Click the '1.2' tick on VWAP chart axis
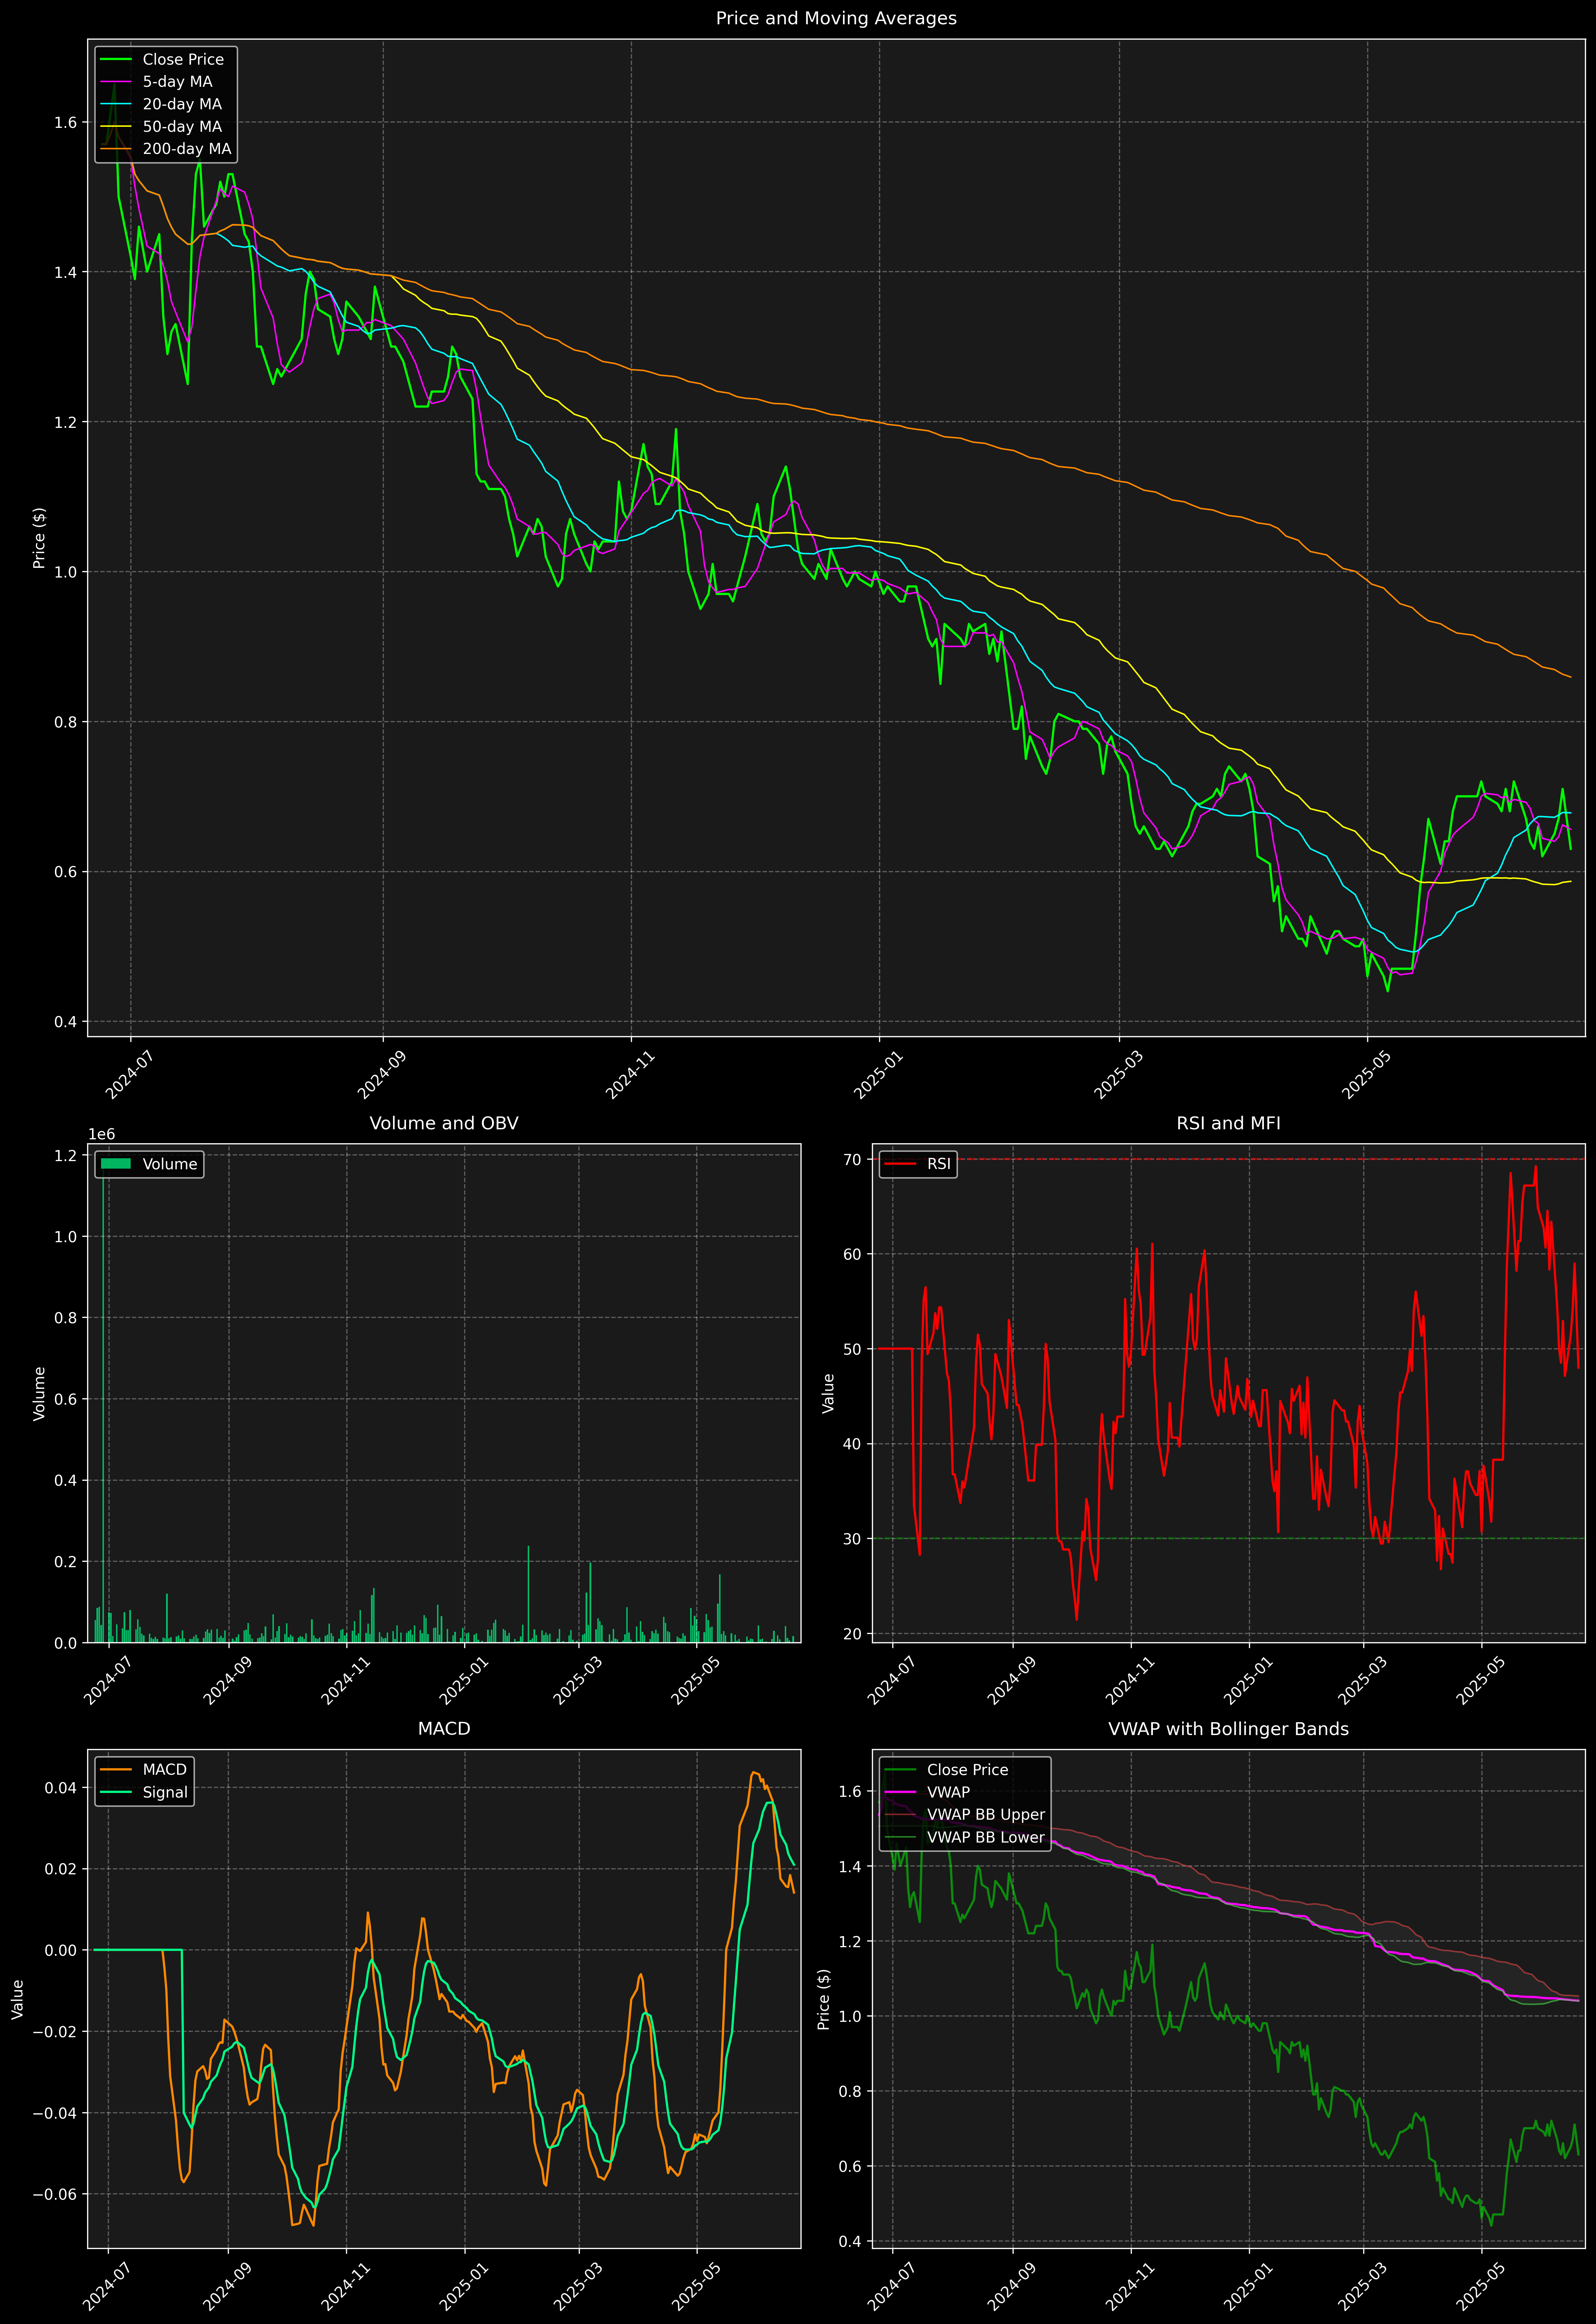The width and height of the screenshot is (1596, 2324). [x=850, y=1942]
